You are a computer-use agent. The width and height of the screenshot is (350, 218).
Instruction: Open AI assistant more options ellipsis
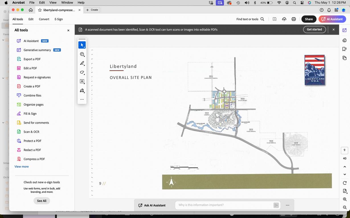click(x=287, y=205)
